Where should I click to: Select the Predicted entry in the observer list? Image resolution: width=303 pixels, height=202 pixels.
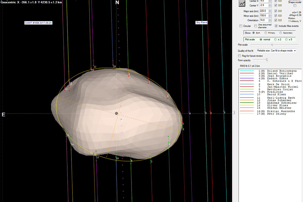coord(275,92)
